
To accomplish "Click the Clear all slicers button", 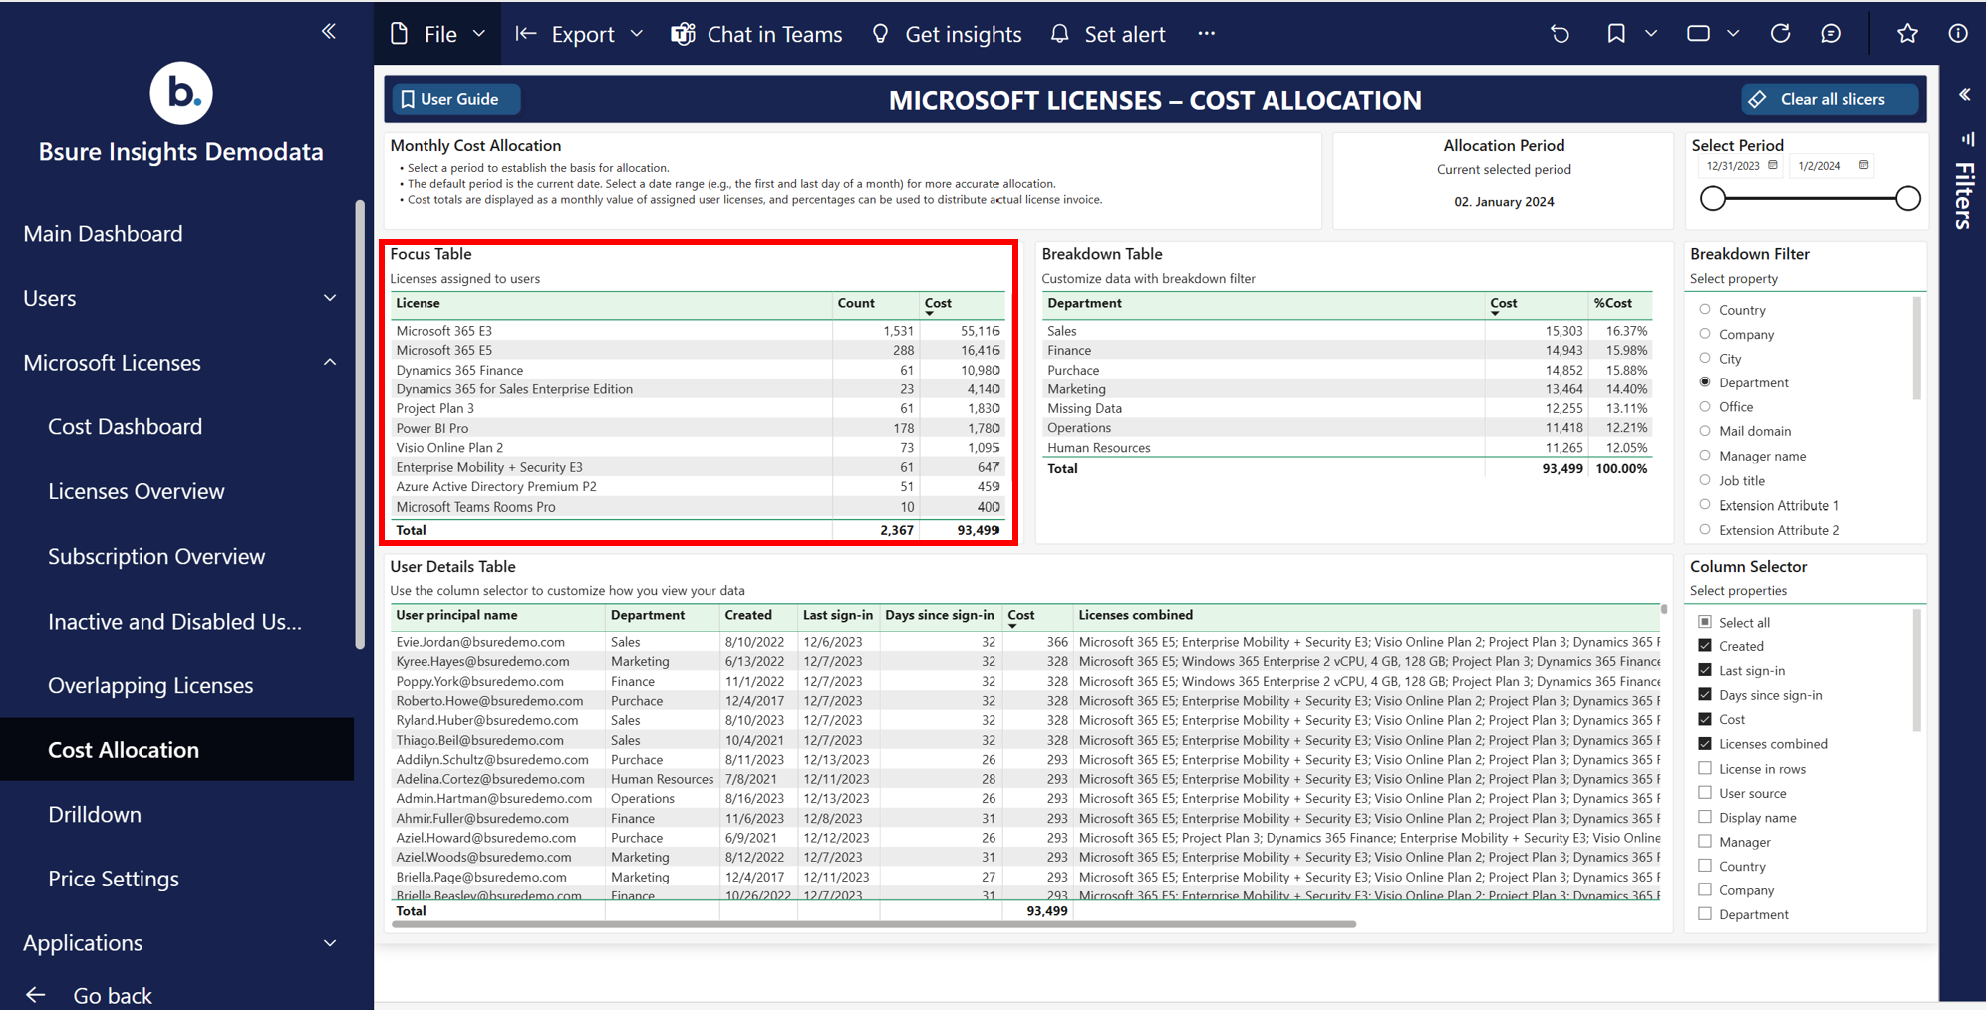I will pos(1830,99).
